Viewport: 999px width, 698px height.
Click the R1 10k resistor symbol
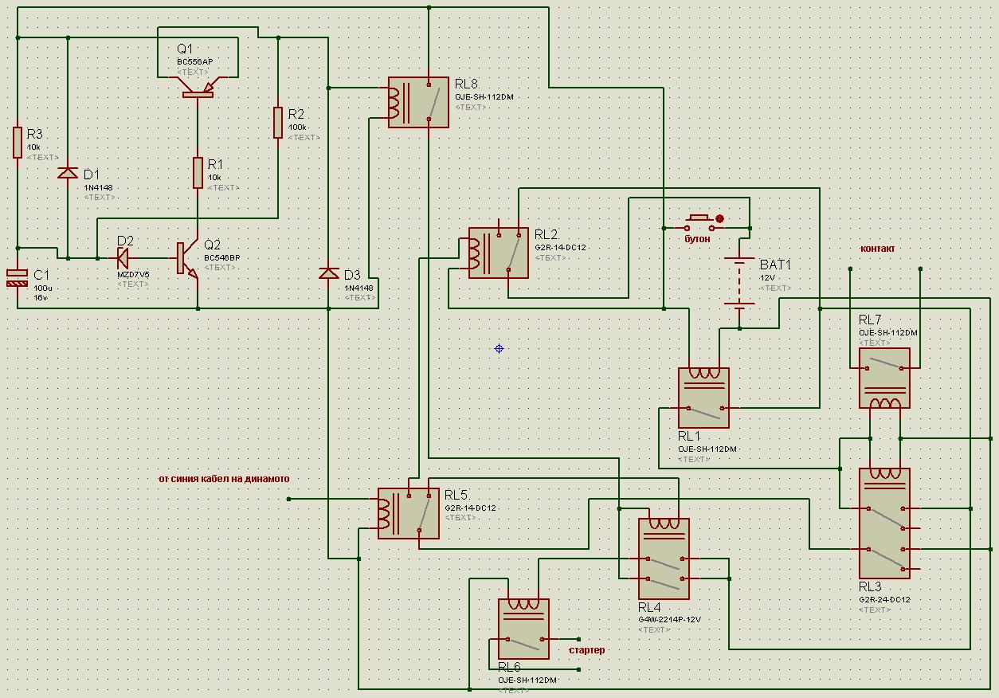pos(198,173)
